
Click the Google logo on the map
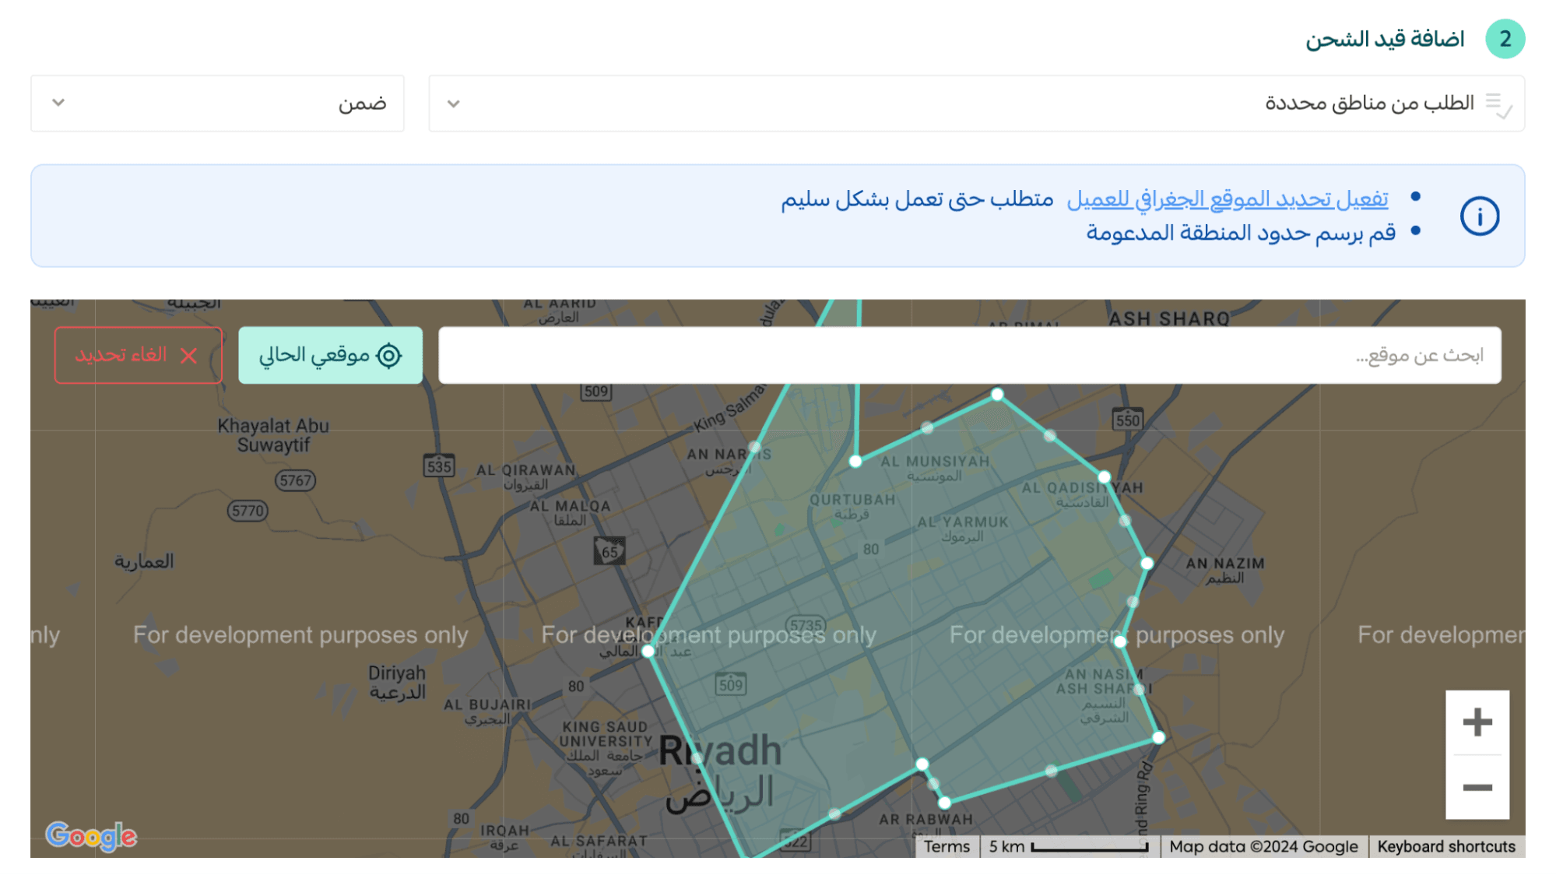(91, 836)
